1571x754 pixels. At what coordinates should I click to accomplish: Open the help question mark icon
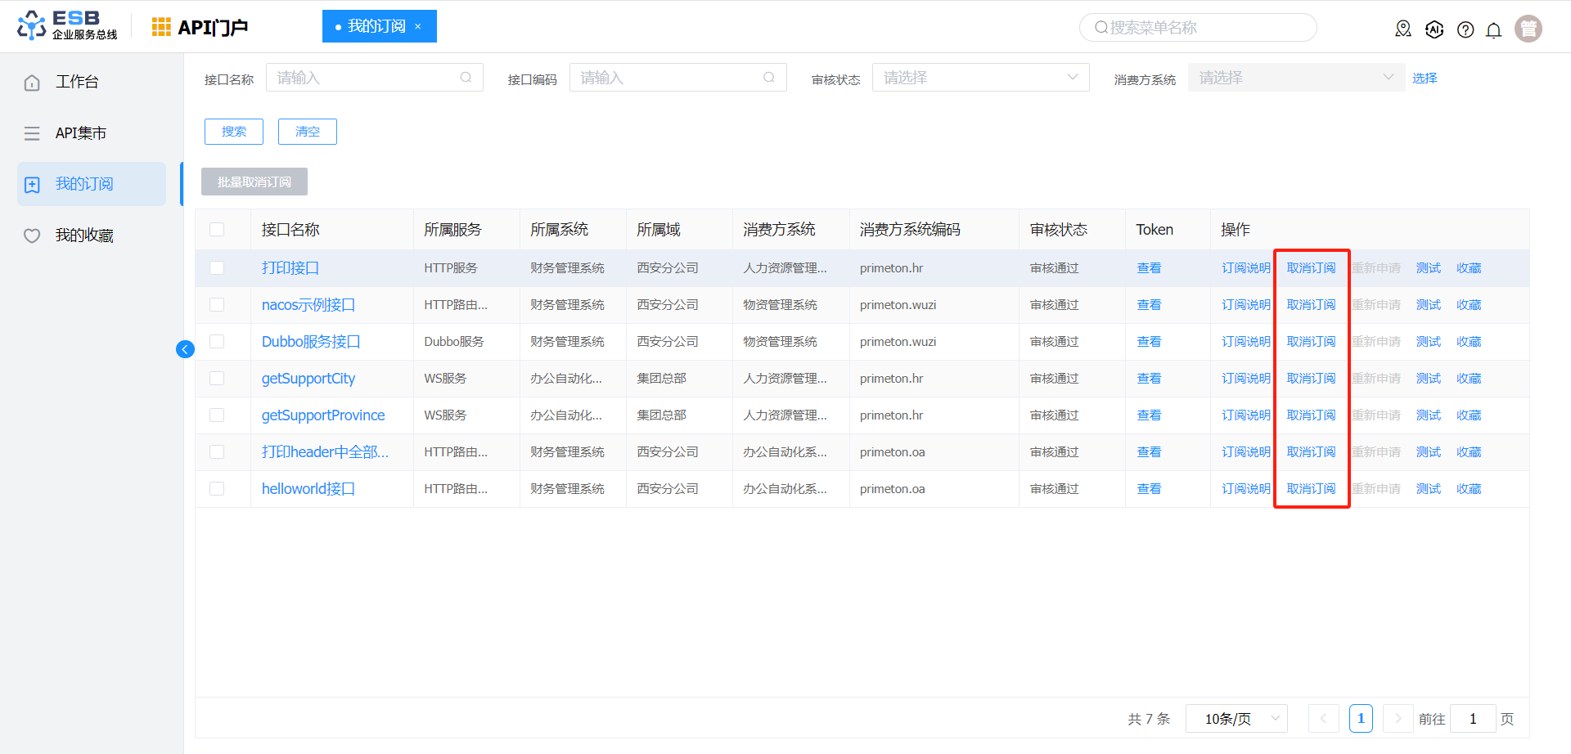(1465, 30)
